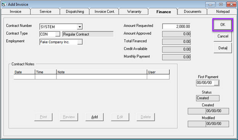Click the Monthly Payment field
This screenshot has width=238, height=140.
[176, 57]
